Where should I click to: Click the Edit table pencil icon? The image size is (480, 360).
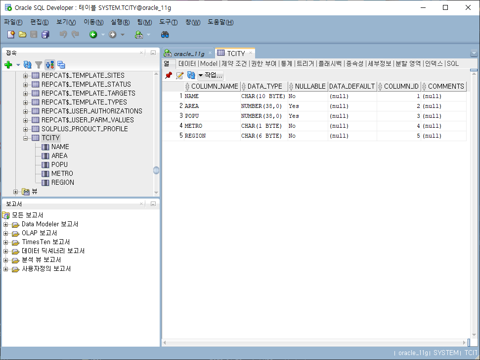[180, 75]
